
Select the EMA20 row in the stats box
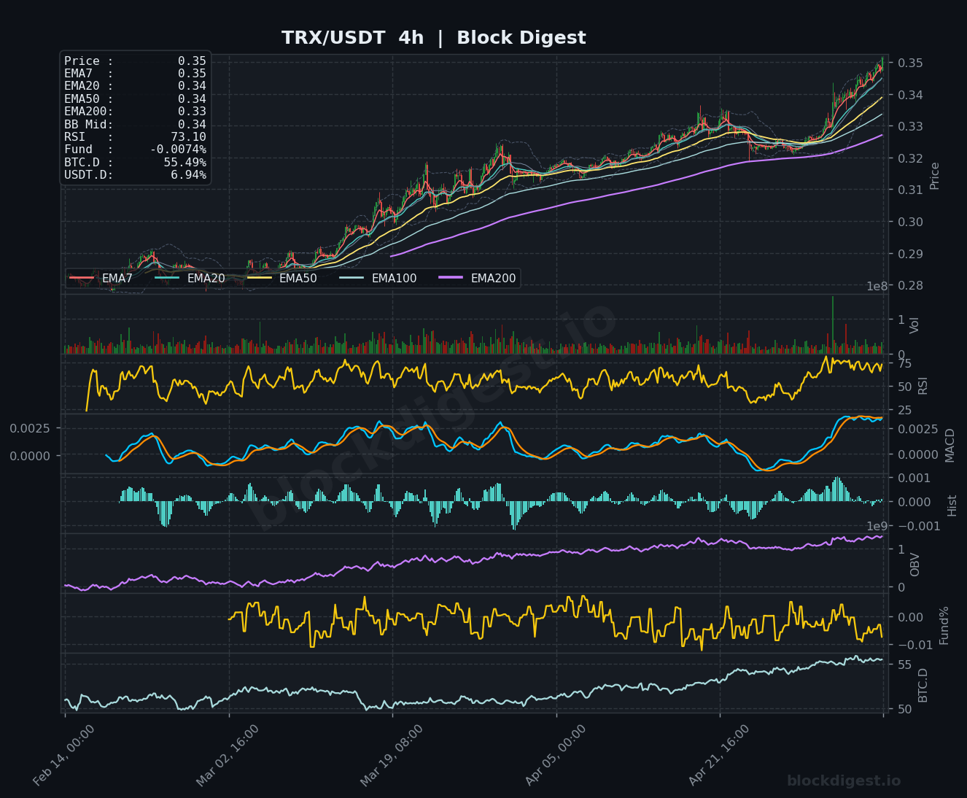[x=135, y=86]
